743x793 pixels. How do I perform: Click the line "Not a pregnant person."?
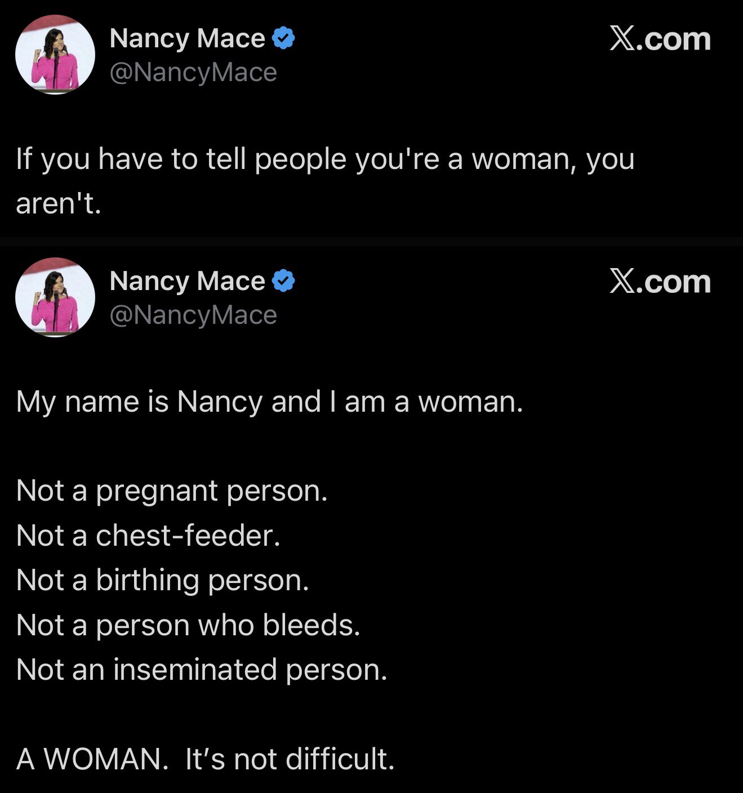click(172, 491)
